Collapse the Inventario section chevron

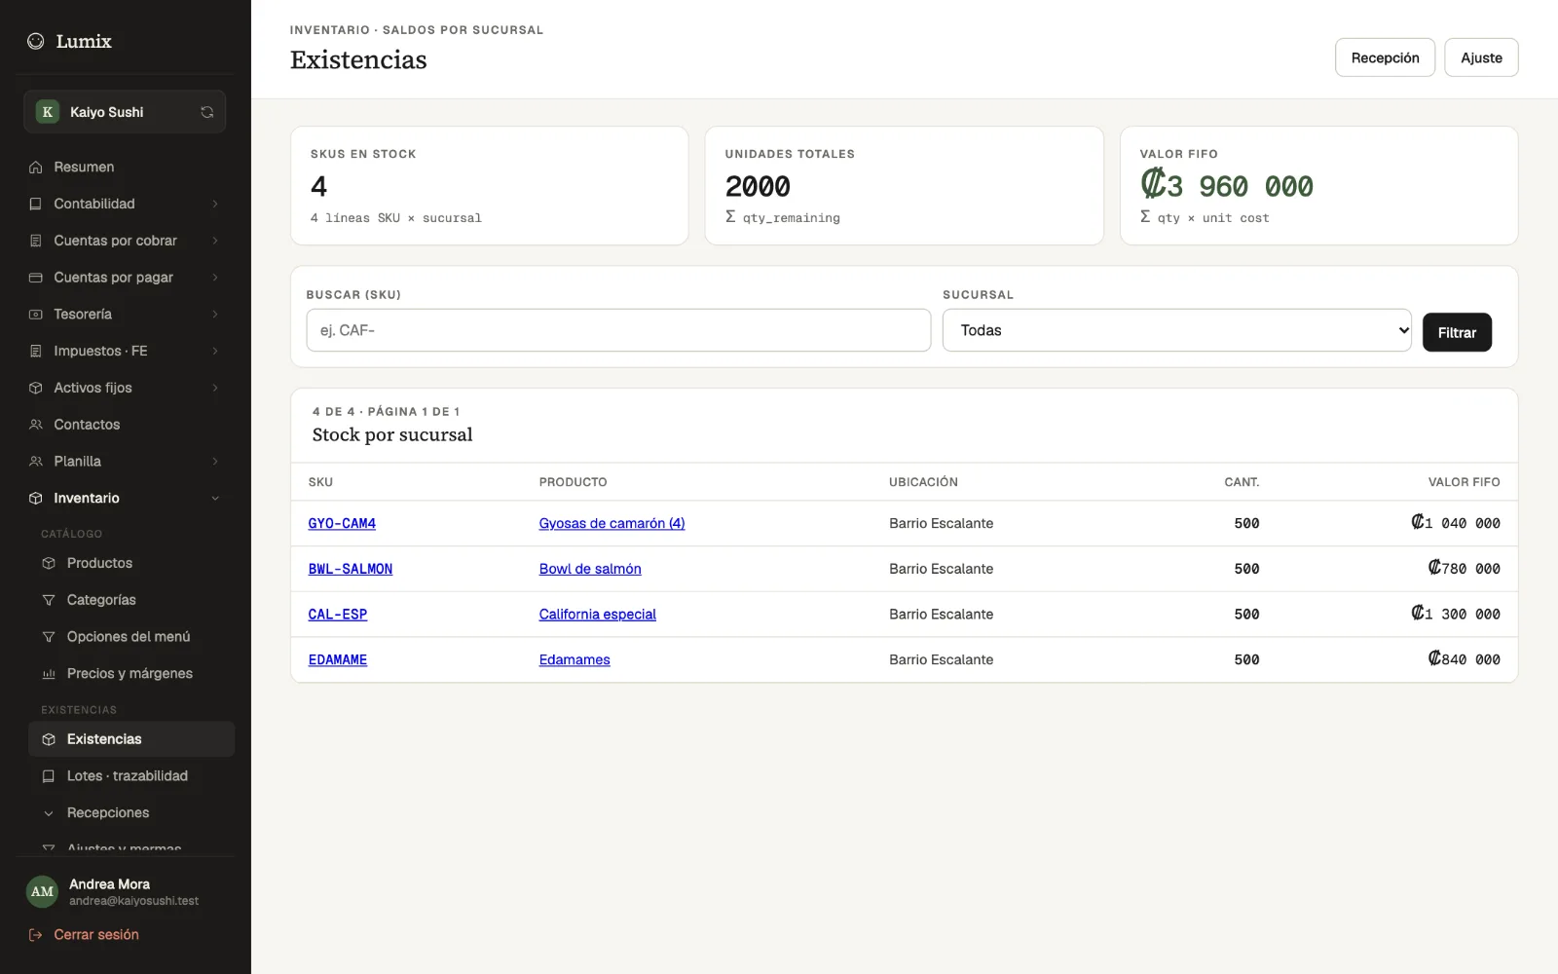coord(215,498)
